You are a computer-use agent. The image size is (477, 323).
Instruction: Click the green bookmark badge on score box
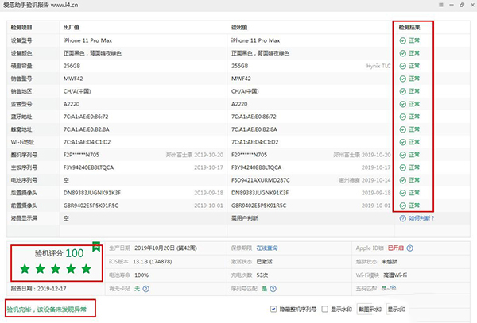95,244
